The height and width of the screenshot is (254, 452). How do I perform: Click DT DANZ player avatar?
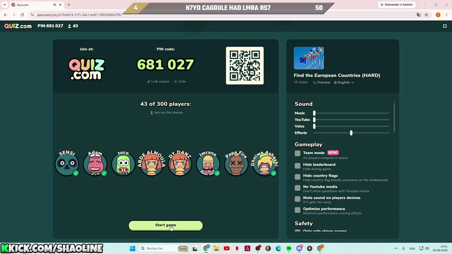180,163
